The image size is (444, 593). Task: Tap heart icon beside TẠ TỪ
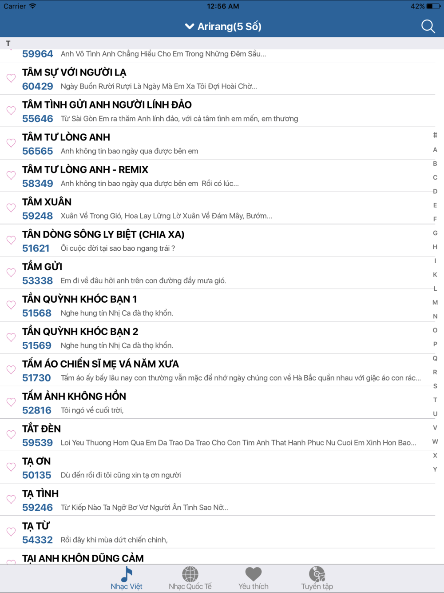(x=11, y=533)
